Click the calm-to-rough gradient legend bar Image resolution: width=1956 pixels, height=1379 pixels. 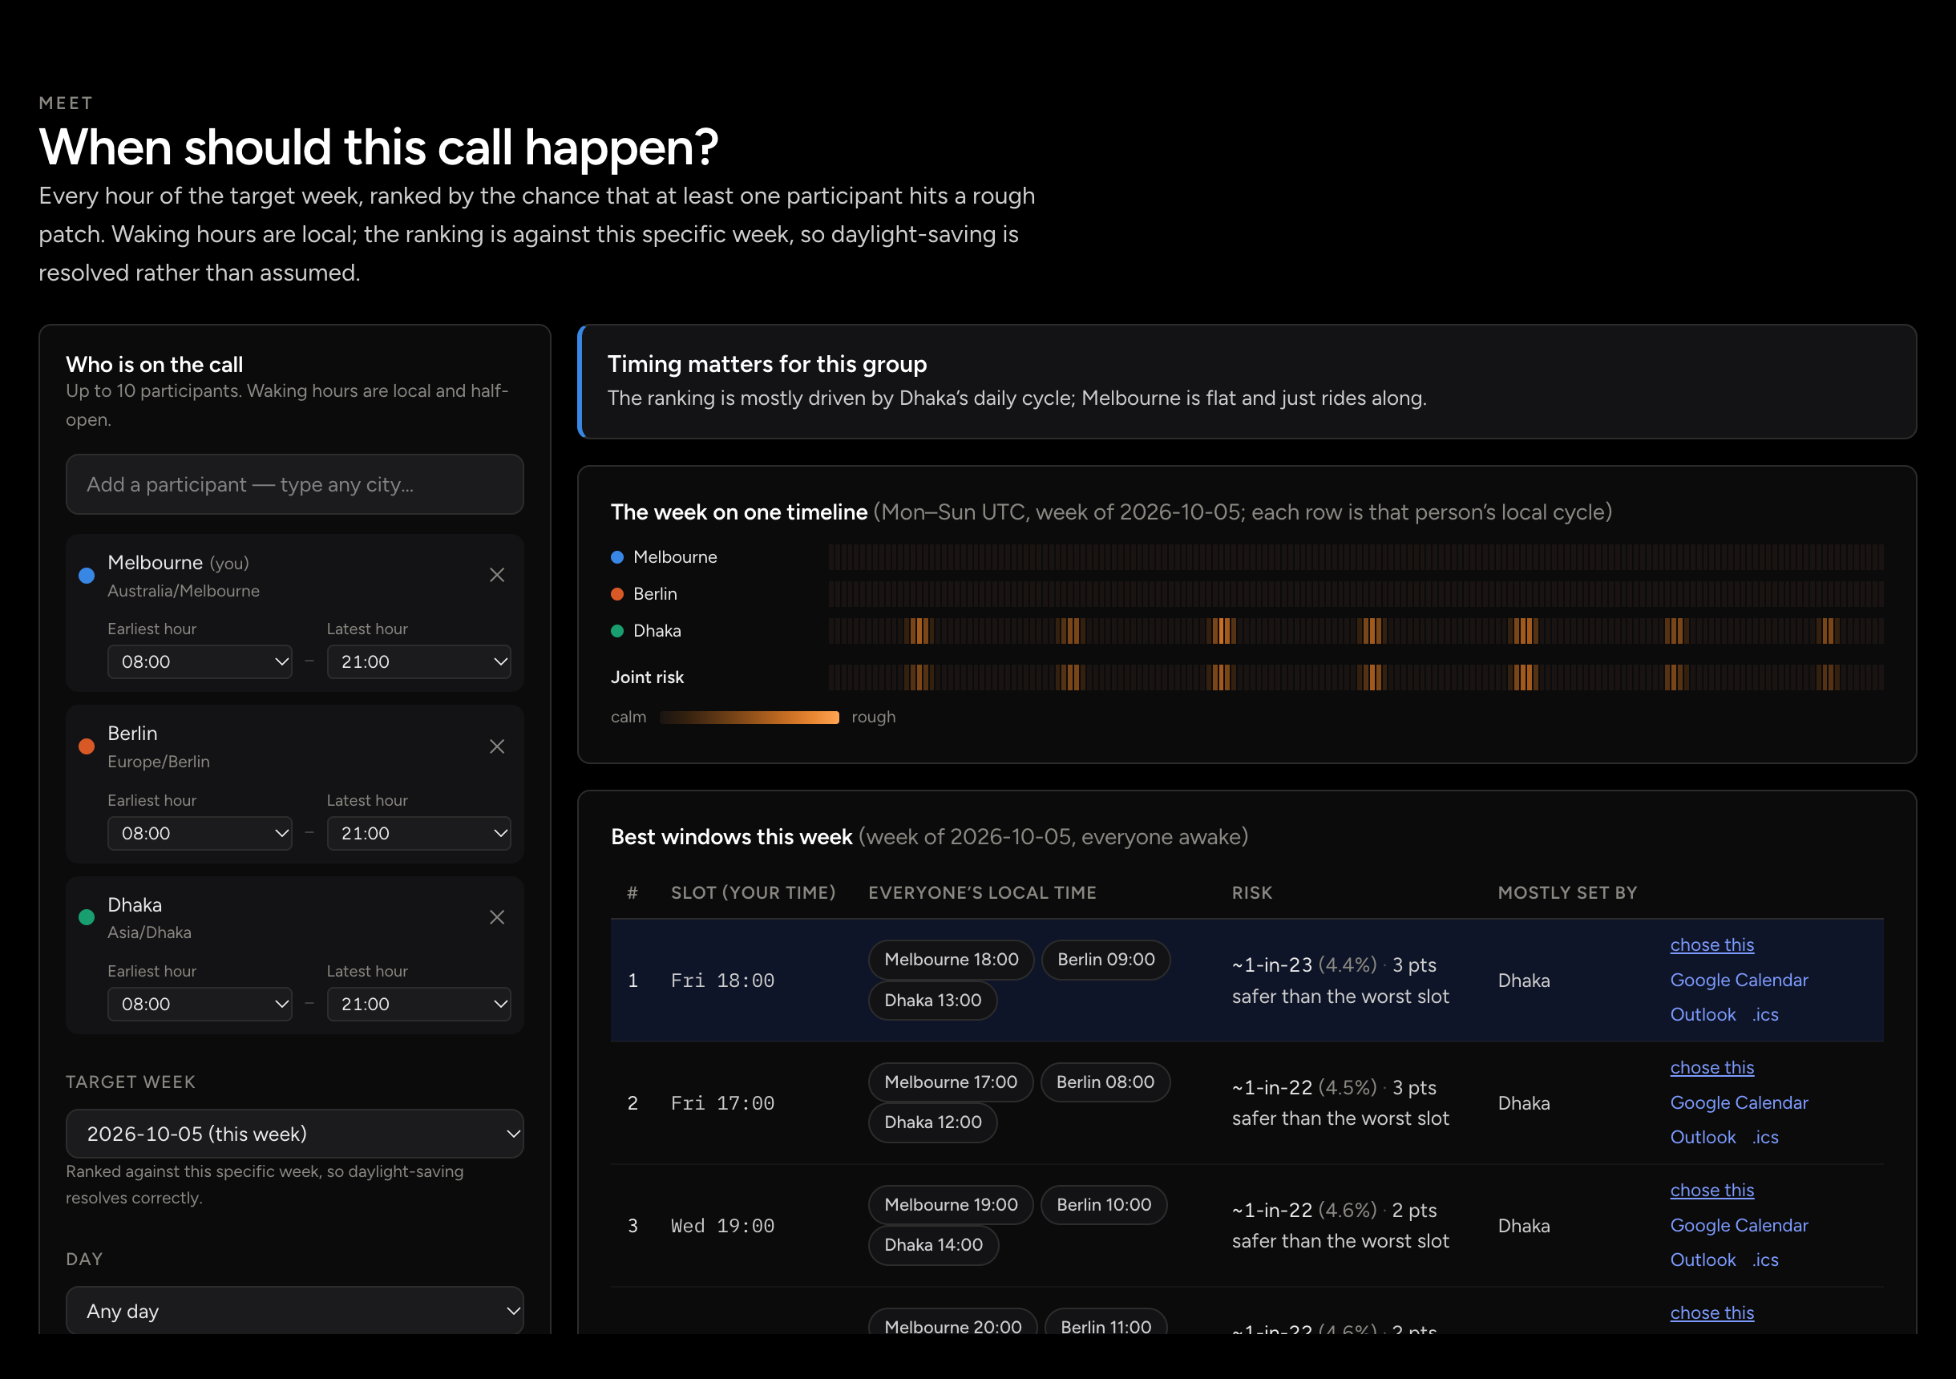(750, 718)
